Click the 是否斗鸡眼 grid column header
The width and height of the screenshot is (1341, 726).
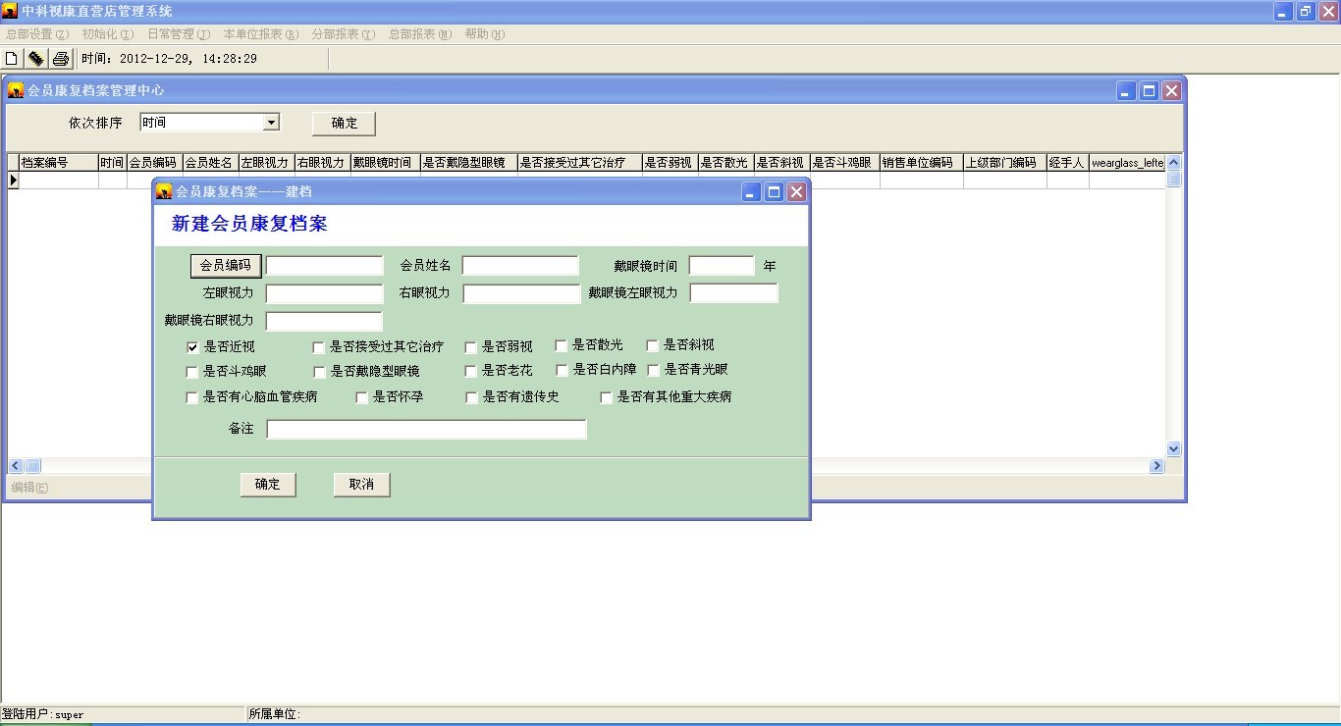click(x=844, y=163)
